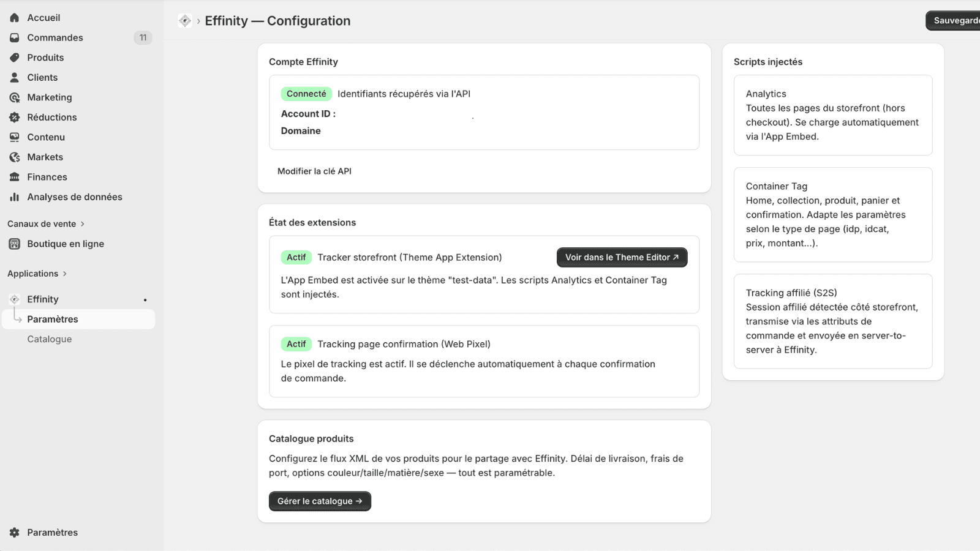Click Gérer le catalogue button

320,501
